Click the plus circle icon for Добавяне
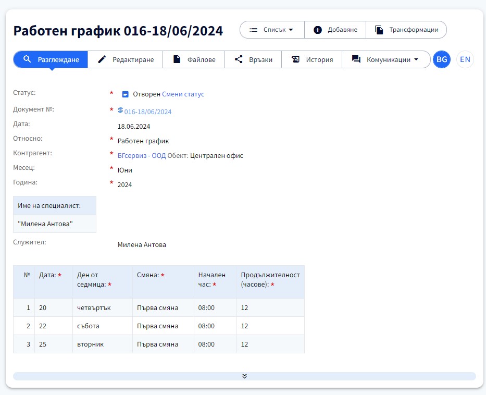486x395 pixels. coord(318,30)
